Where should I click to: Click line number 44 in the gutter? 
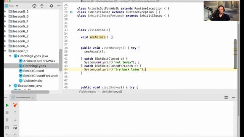[x=66, y=69]
